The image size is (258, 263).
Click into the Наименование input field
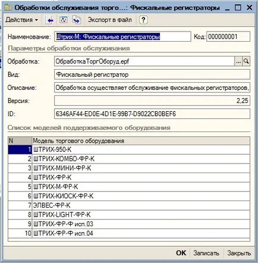[122, 37]
